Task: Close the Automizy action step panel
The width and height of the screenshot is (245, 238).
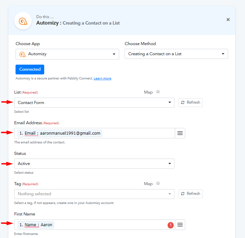Action: 228,20
